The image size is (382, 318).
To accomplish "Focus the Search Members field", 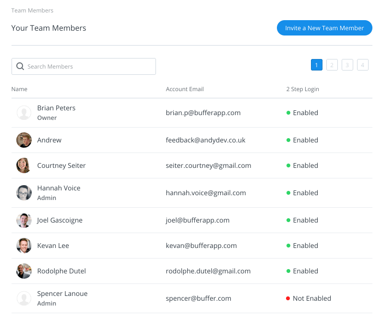I will (x=84, y=66).
